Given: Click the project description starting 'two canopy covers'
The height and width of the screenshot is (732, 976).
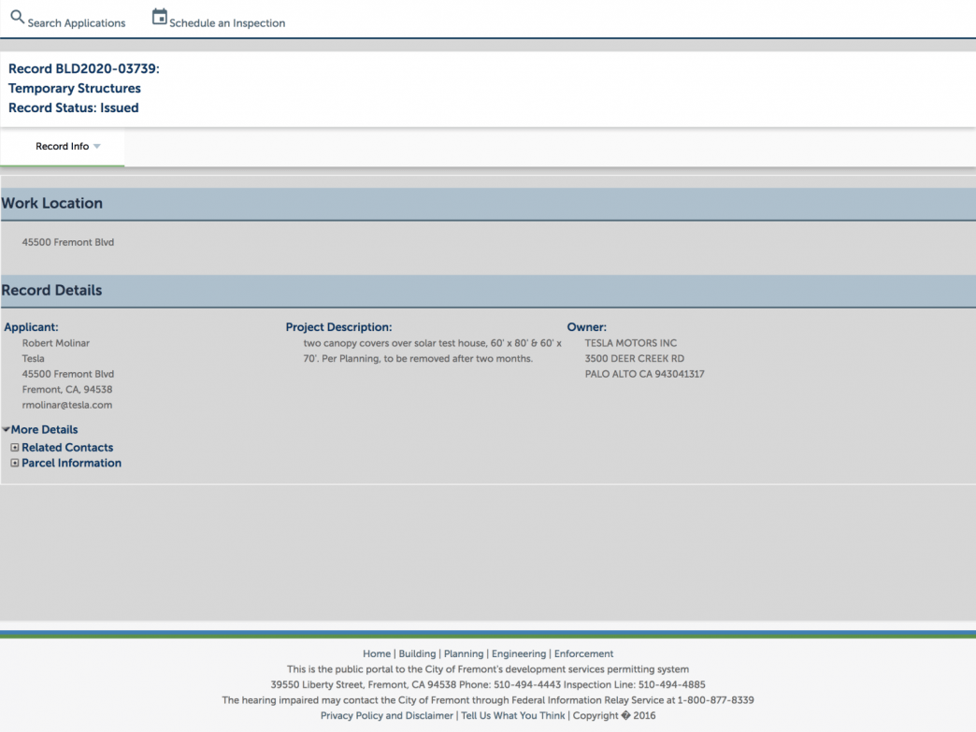Looking at the screenshot, I should click(432, 351).
